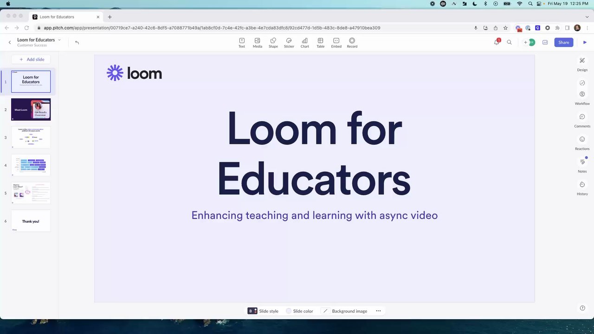Select slide 3 thumbnail
The width and height of the screenshot is (594, 334).
(31, 137)
